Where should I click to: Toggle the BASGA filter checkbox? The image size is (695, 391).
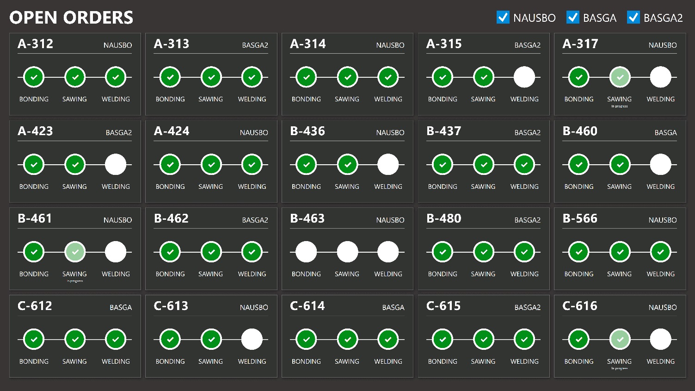pyautogui.click(x=573, y=18)
